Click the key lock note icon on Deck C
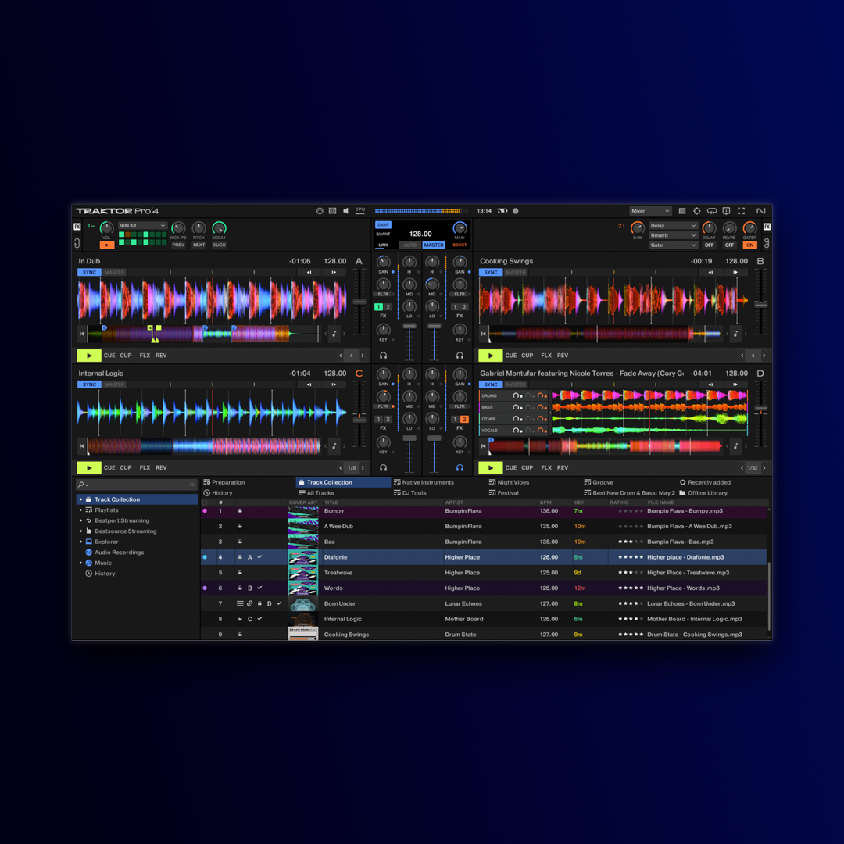The width and height of the screenshot is (844, 844). click(334, 445)
